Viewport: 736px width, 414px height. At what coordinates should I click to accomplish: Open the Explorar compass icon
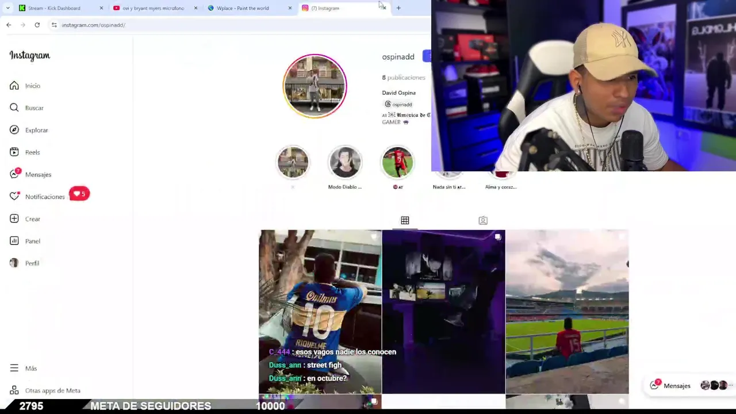pos(14,130)
